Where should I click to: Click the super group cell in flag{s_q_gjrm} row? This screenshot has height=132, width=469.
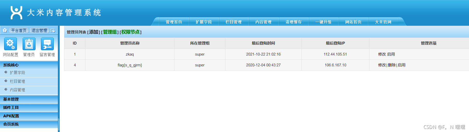pyautogui.click(x=200, y=65)
